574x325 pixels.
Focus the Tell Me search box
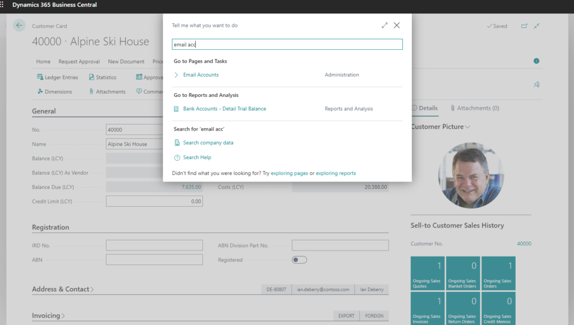[x=288, y=44]
